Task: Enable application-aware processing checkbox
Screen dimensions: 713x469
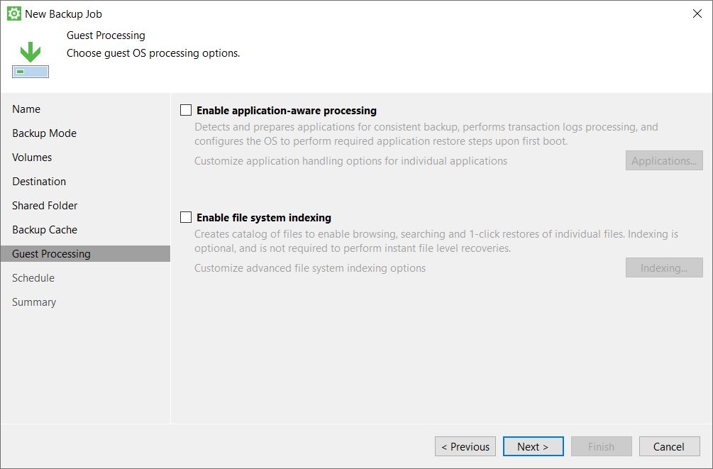Action: coord(187,111)
